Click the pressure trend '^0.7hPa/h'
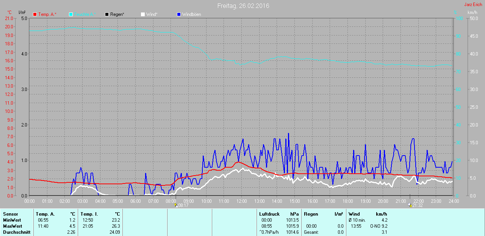This screenshot has height=236, width=485. [x=269, y=232]
